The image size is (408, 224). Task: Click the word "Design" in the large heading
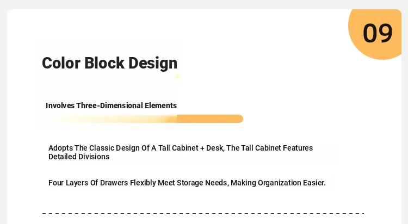click(x=153, y=64)
